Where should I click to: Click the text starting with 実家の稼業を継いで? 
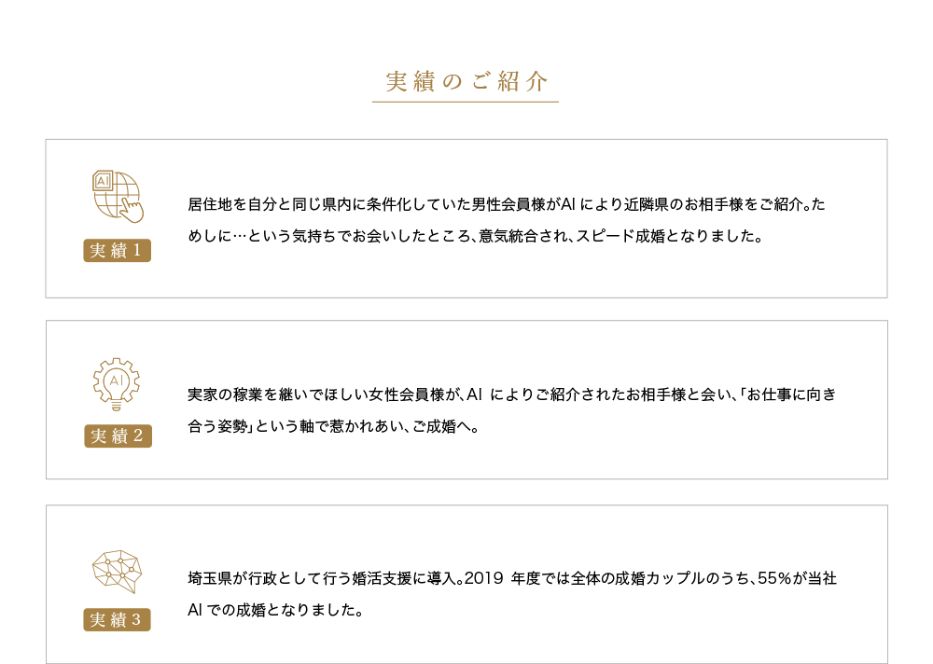tap(511, 394)
